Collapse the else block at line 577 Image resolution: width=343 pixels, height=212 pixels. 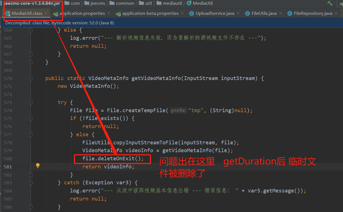click(x=31, y=135)
